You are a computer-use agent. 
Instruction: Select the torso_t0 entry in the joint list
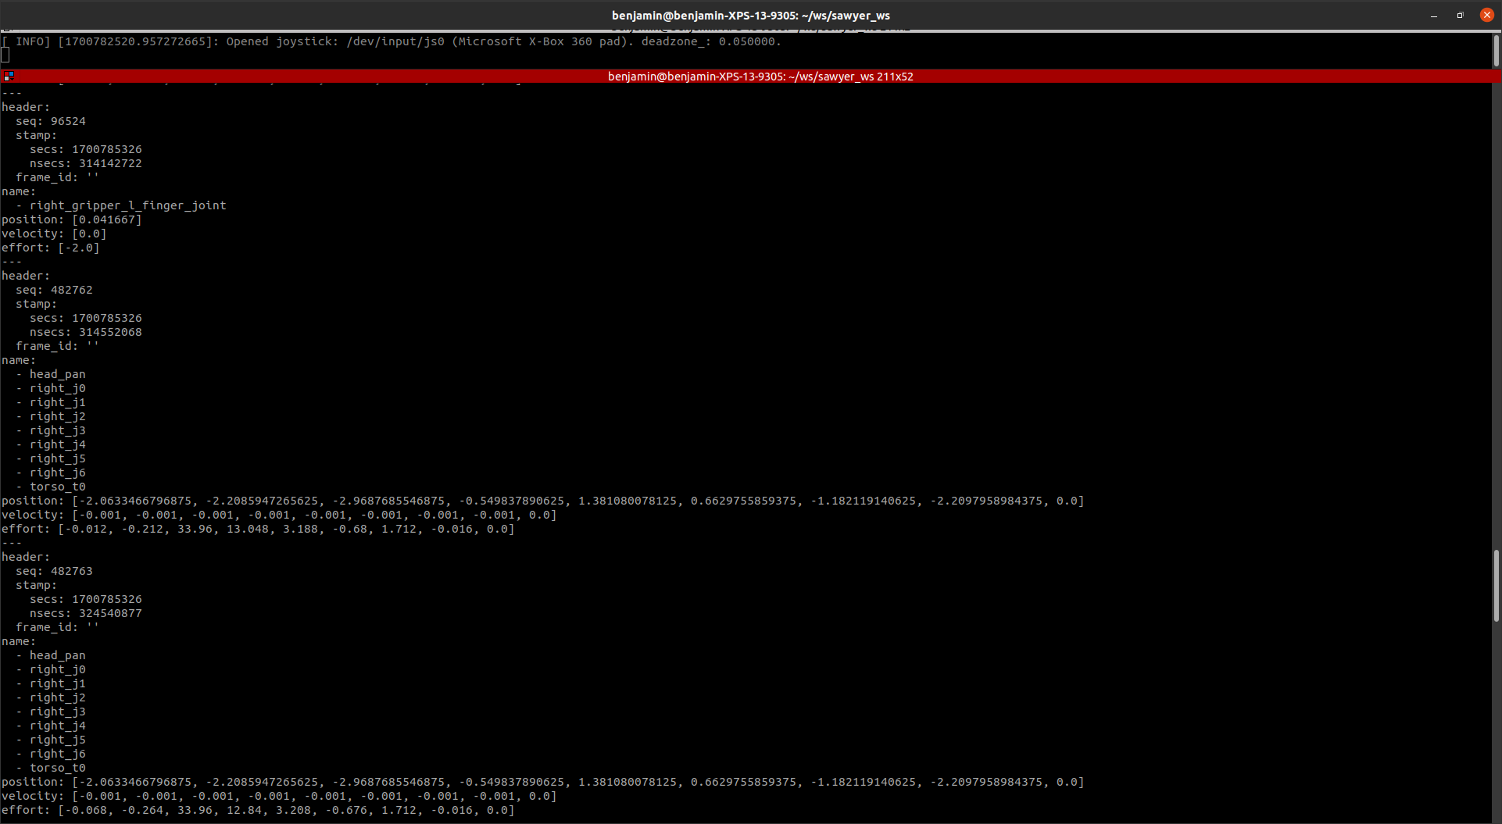coord(57,486)
